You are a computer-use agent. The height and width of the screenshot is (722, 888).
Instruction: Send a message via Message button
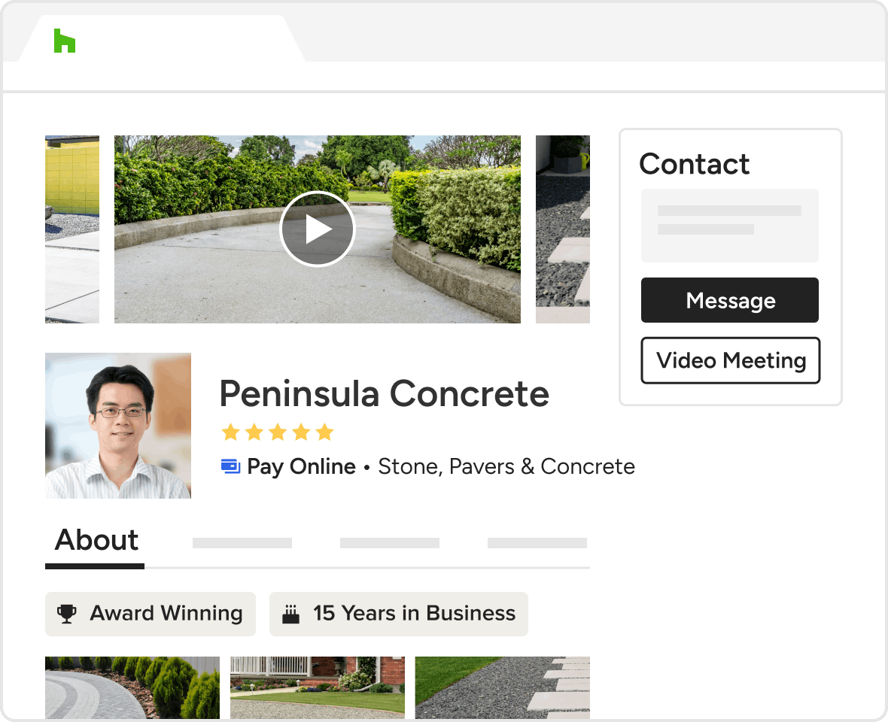(730, 300)
